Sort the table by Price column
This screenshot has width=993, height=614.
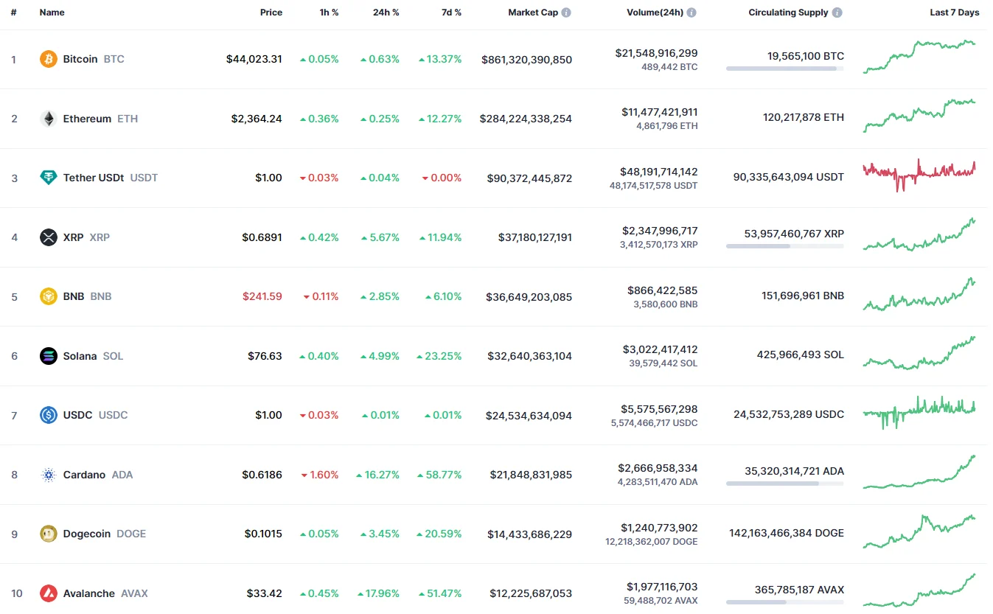click(271, 13)
